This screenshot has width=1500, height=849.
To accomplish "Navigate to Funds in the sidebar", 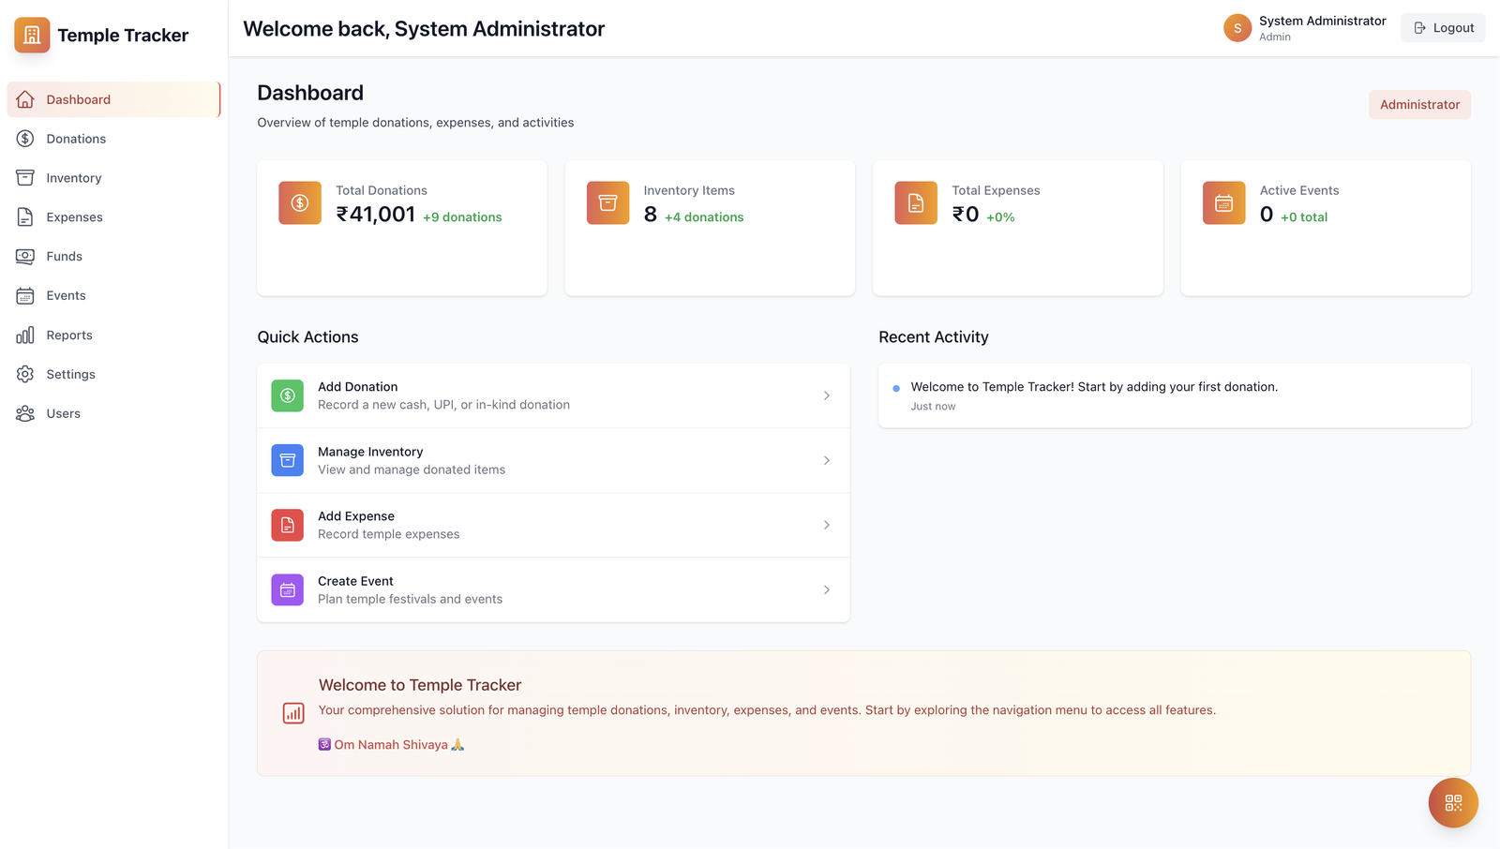I will tap(64, 257).
